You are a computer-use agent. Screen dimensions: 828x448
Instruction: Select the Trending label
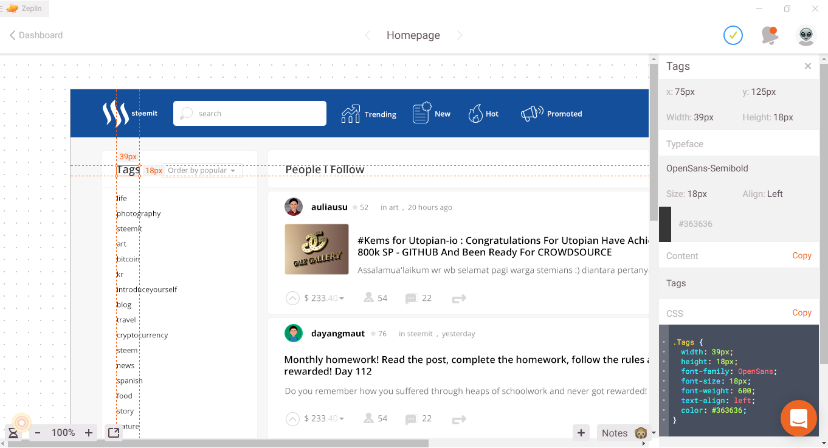(381, 114)
